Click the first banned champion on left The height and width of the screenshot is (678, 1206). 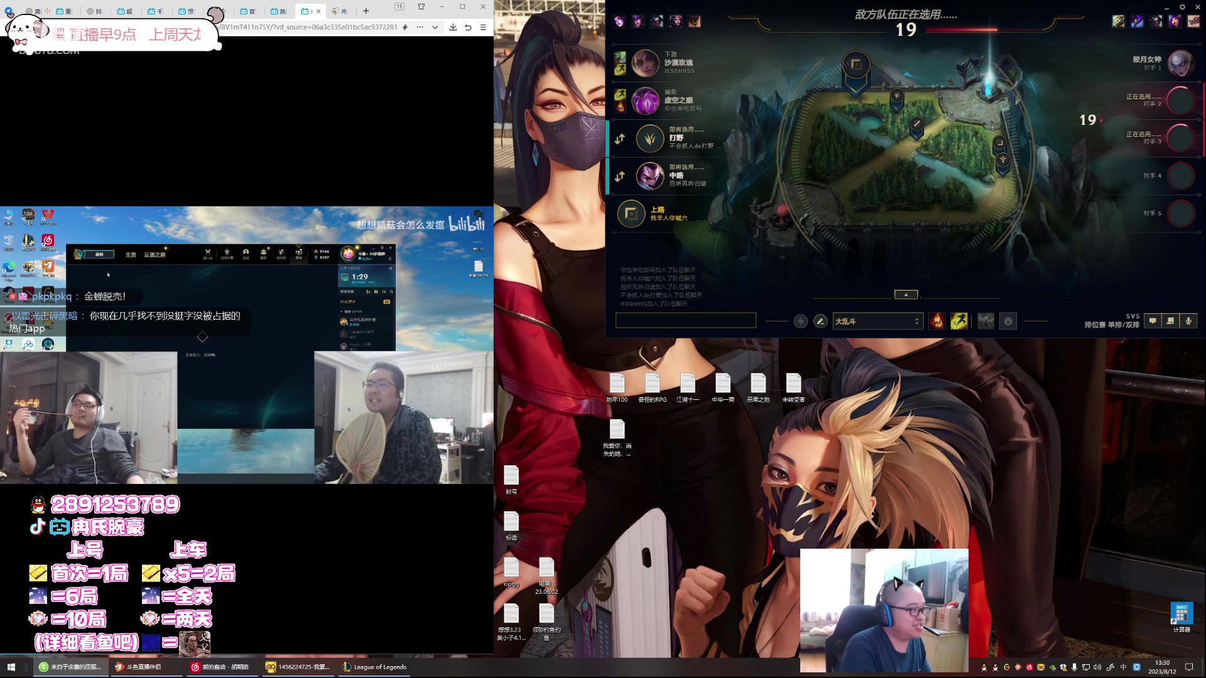pyautogui.click(x=619, y=21)
